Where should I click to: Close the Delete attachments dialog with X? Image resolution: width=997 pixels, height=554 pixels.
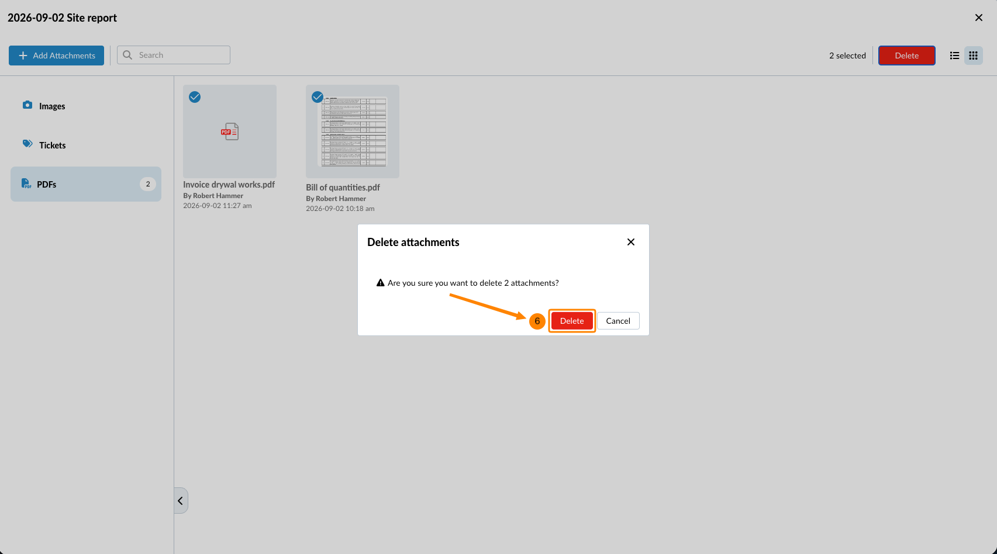(631, 242)
